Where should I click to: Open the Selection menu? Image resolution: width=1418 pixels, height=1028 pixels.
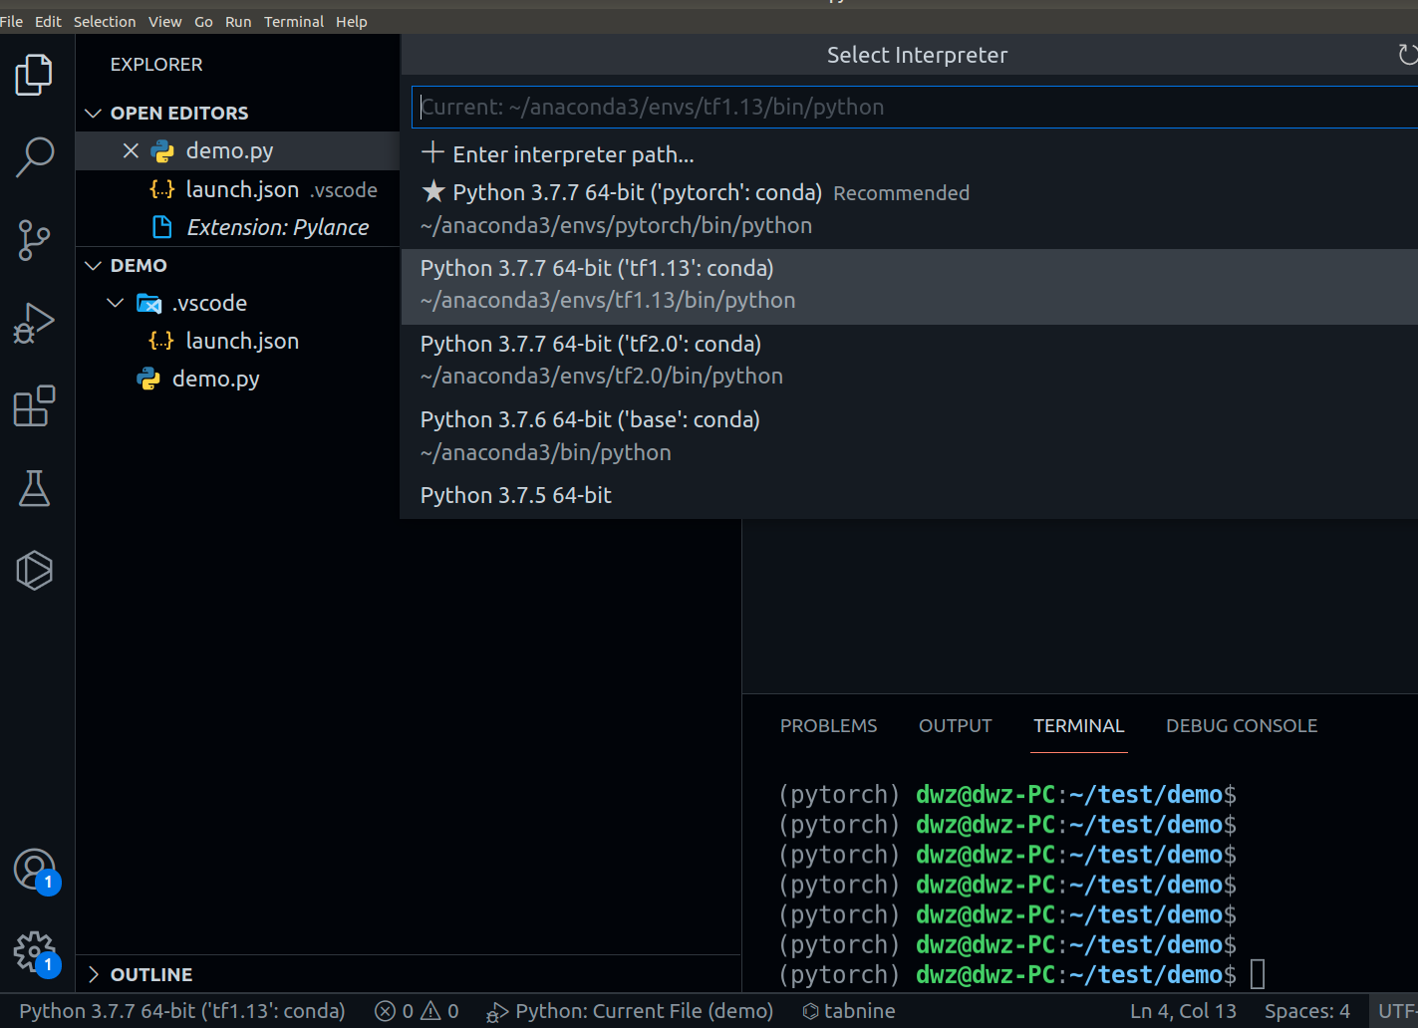(x=105, y=21)
